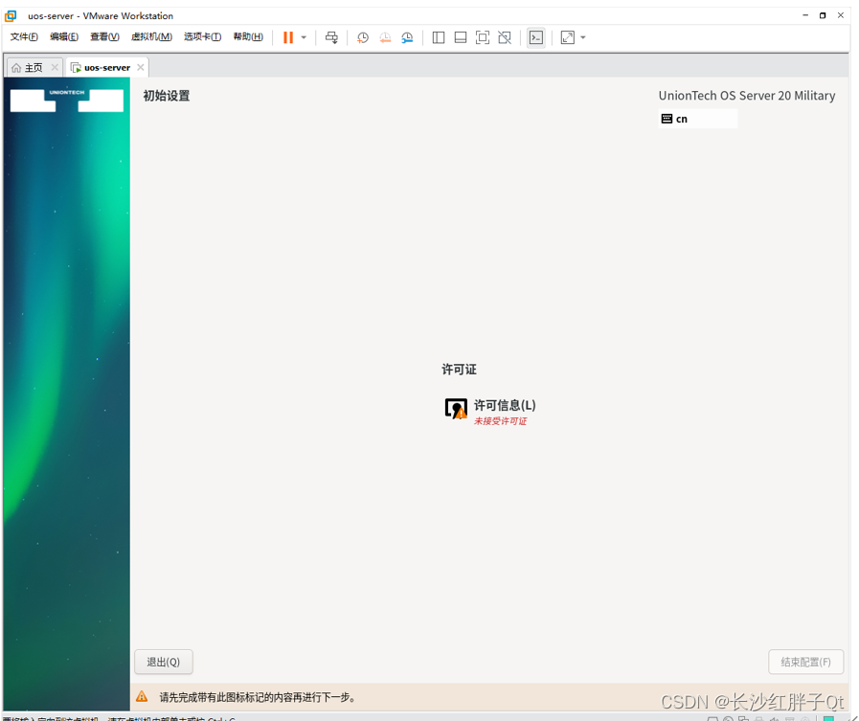
Task: Click the 请先完成带有此图标标记的内容 warning message
Action: (x=258, y=697)
